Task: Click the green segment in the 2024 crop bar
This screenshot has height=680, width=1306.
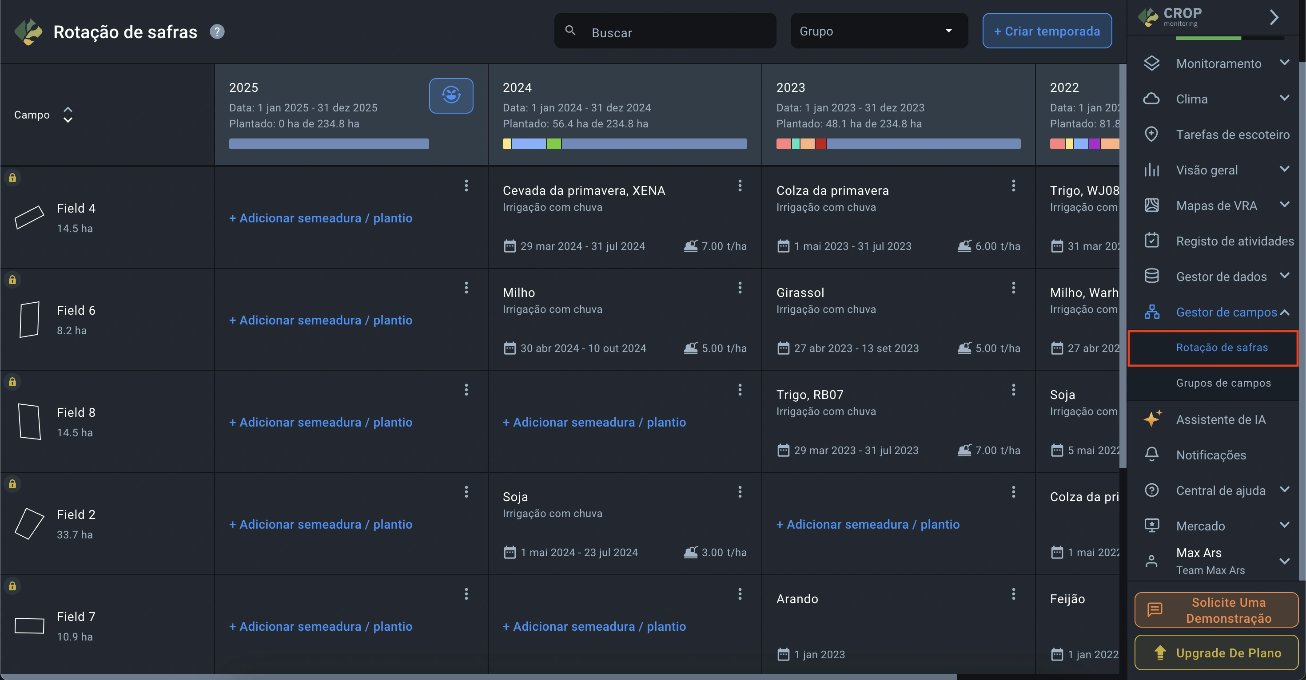Action: (553, 144)
